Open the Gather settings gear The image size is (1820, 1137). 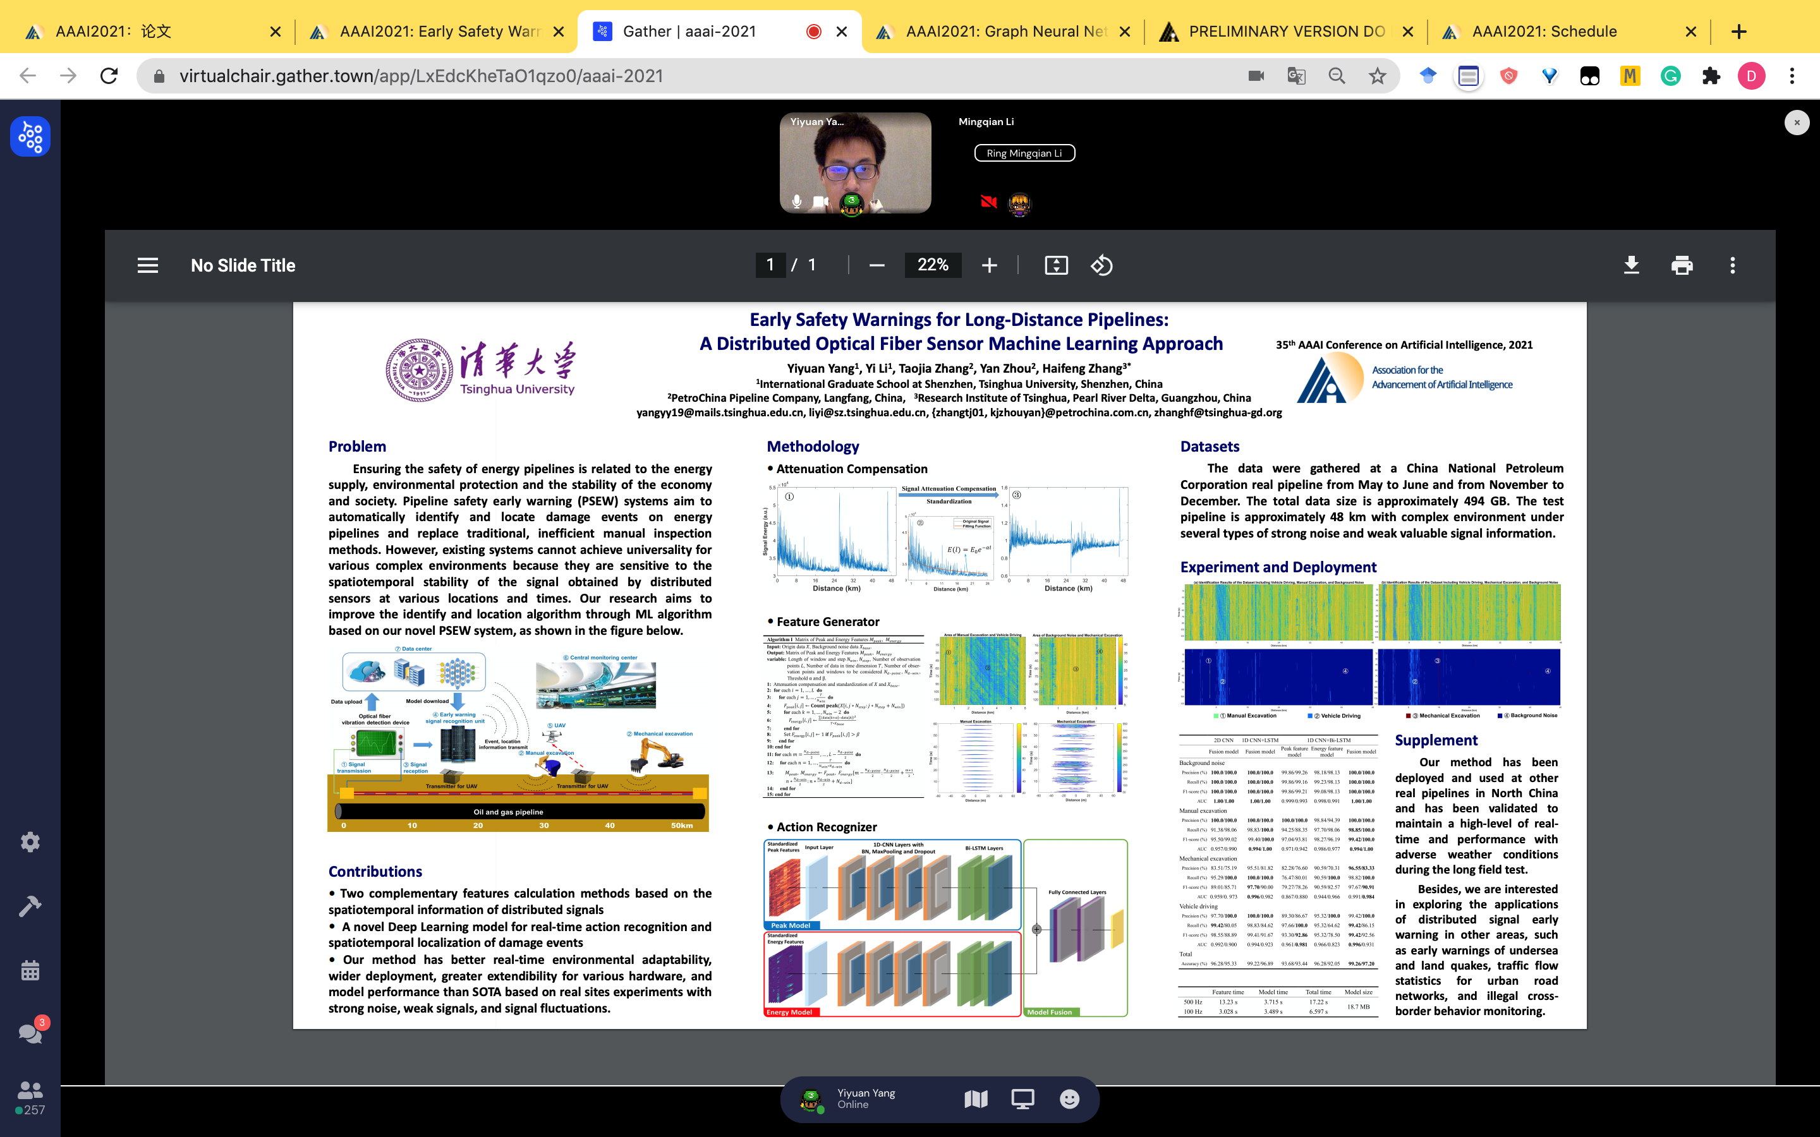pos(30,841)
